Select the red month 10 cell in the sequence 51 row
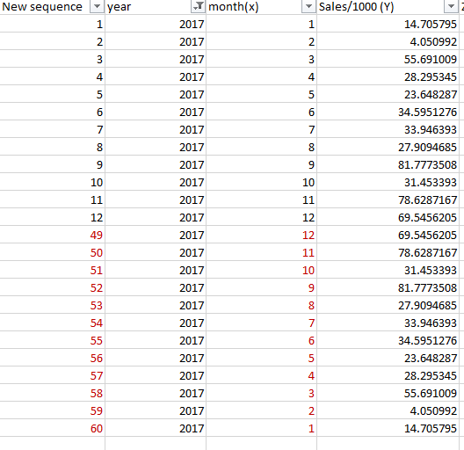This screenshot has height=450, width=464. 261,270
